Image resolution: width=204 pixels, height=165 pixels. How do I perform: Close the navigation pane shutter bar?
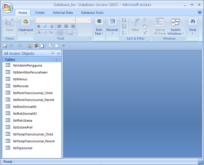click(x=58, y=53)
